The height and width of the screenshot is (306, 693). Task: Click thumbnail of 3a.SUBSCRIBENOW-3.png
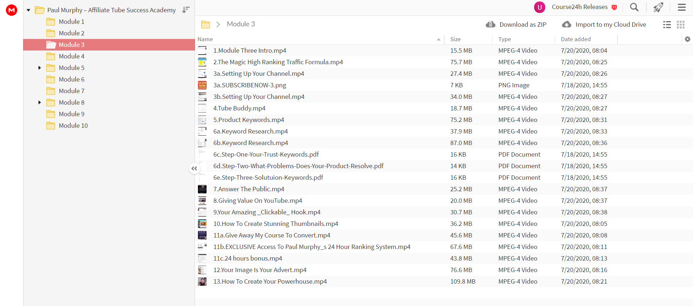(x=202, y=85)
